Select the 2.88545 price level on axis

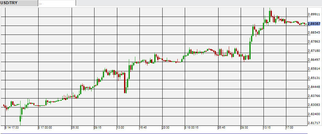click(x=314, y=33)
